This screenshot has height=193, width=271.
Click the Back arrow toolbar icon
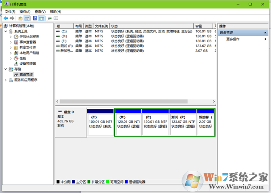click(5, 18)
